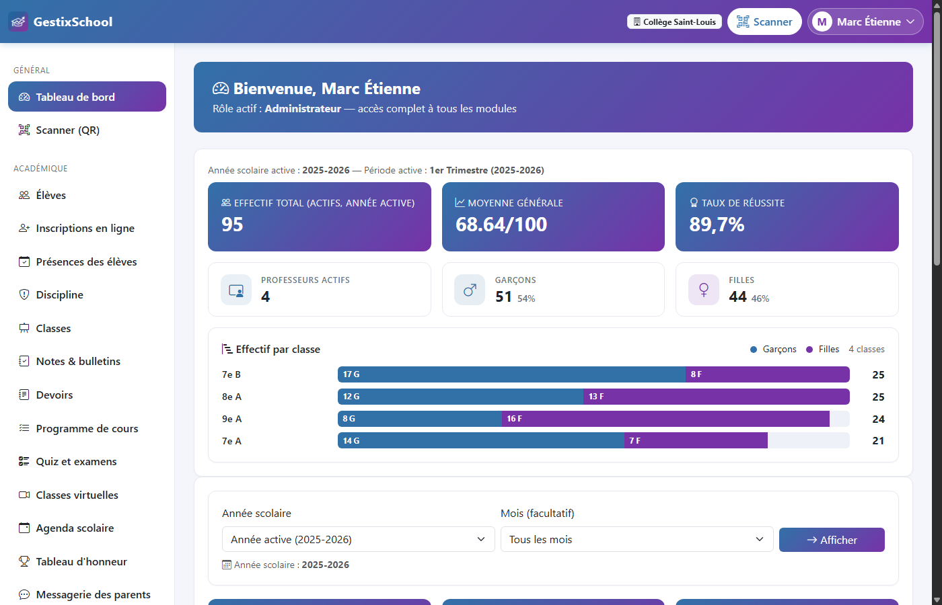Click the Taux de réussite card
The image size is (942, 605).
[787, 216]
